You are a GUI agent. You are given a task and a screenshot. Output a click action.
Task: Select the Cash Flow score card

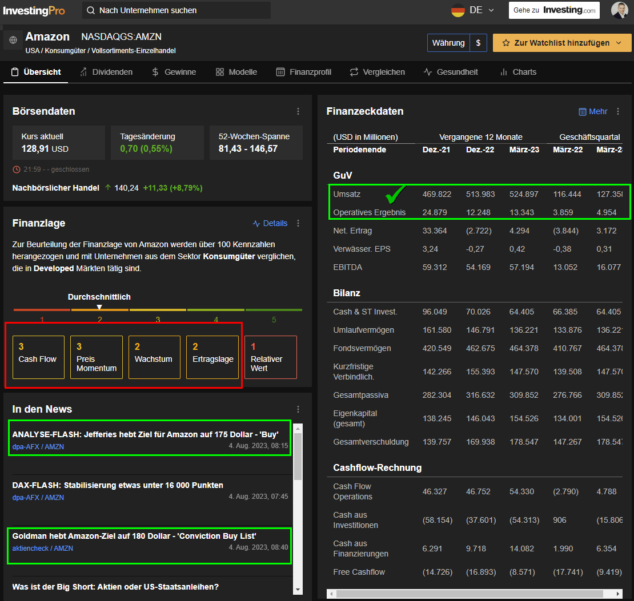pos(38,357)
